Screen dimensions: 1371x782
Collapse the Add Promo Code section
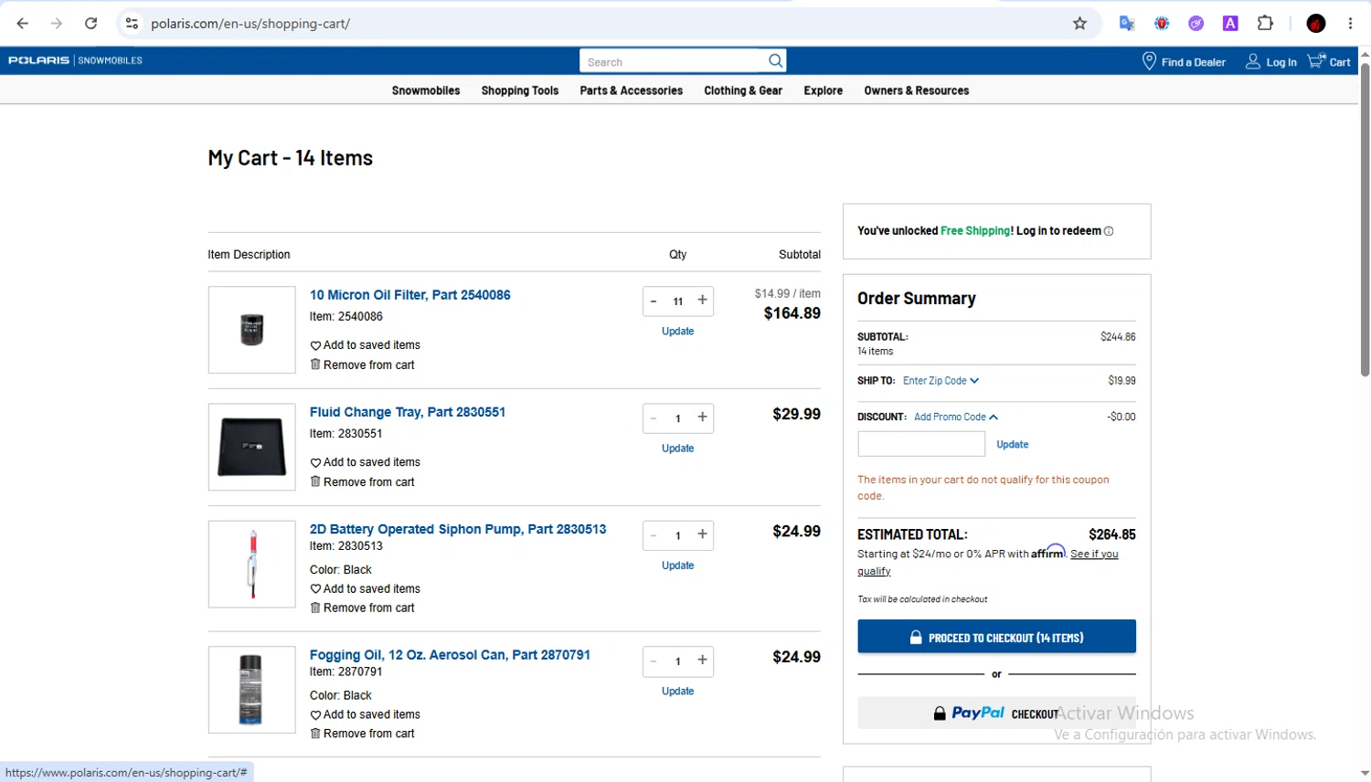(x=956, y=417)
